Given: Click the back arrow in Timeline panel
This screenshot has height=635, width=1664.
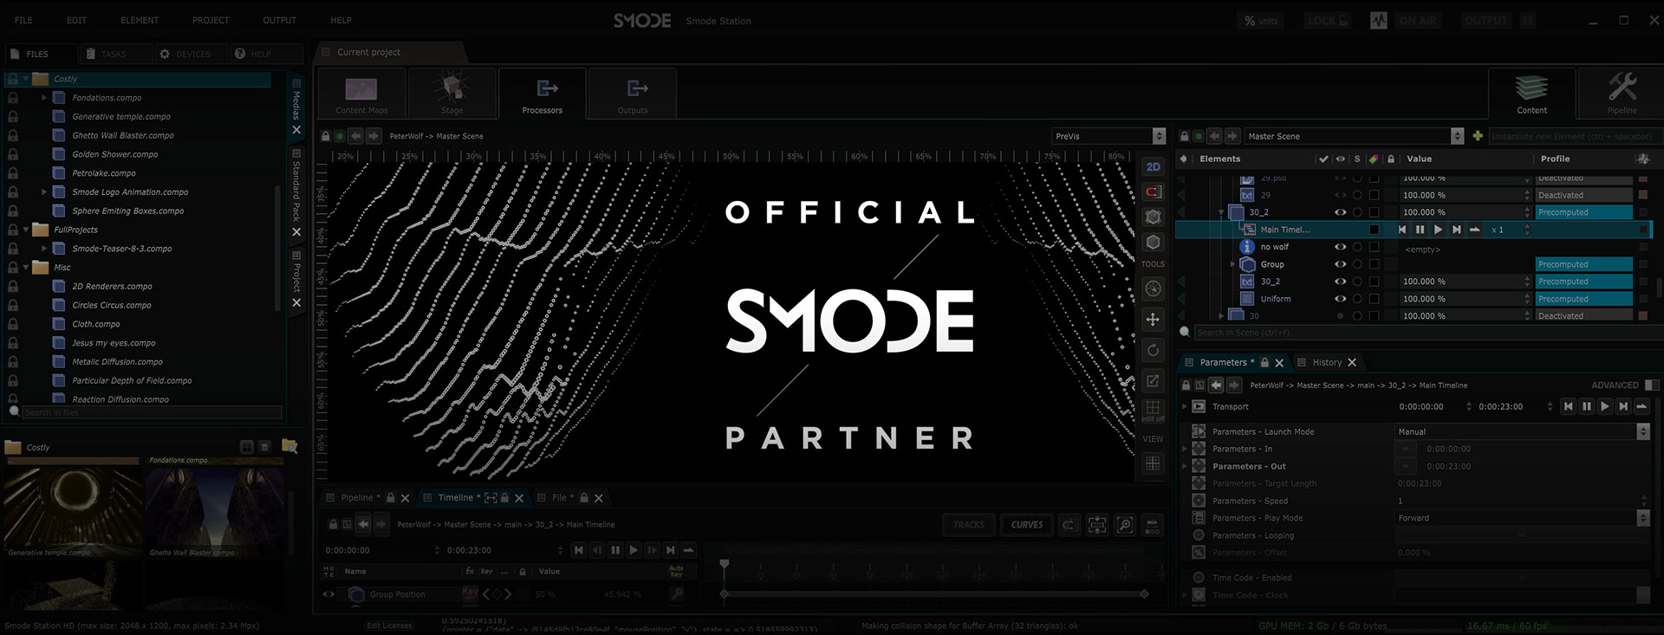Looking at the screenshot, I should (363, 524).
